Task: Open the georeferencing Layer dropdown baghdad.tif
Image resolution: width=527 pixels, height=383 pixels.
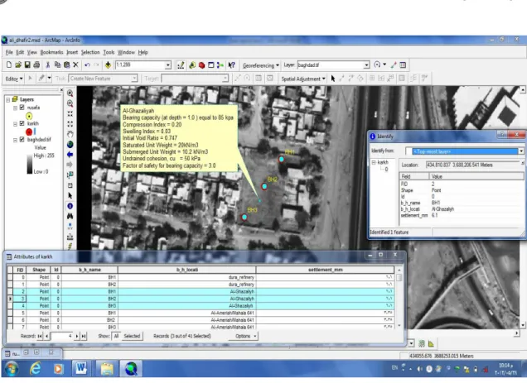Action: coord(366,65)
